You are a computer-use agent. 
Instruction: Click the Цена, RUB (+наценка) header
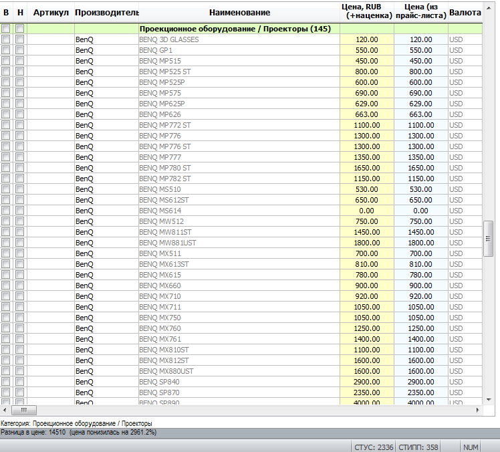(x=367, y=11)
